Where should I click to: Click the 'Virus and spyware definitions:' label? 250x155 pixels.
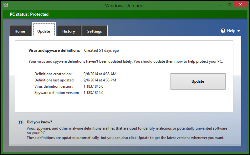tap(54, 50)
